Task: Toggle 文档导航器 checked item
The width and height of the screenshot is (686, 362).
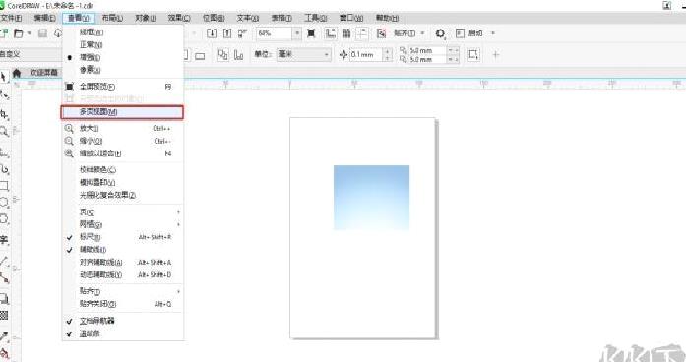Action: point(122,321)
